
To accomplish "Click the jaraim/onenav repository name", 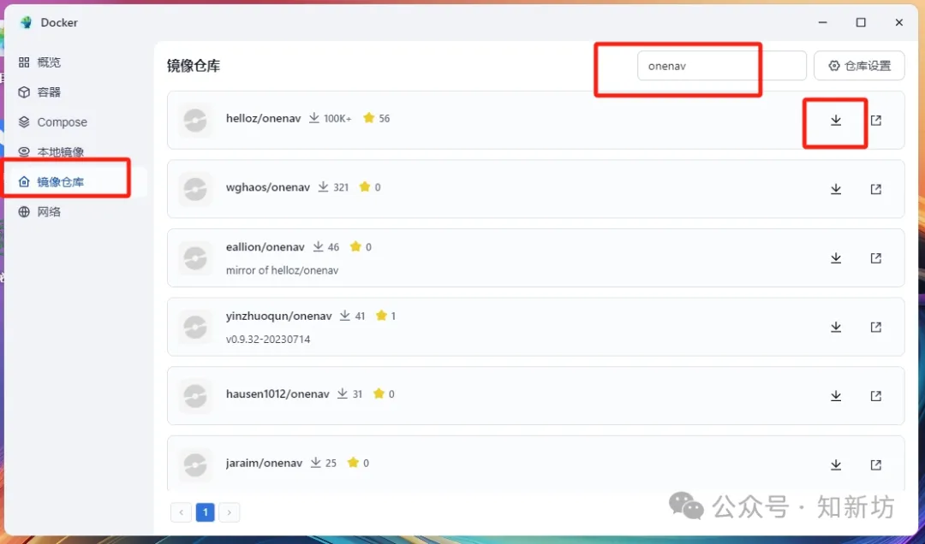I will (x=264, y=464).
